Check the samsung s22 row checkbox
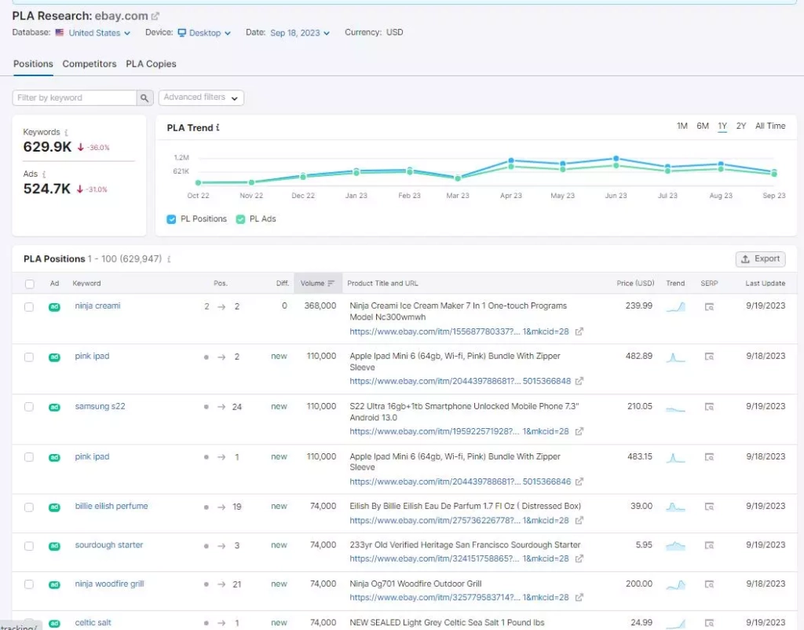 (x=29, y=407)
